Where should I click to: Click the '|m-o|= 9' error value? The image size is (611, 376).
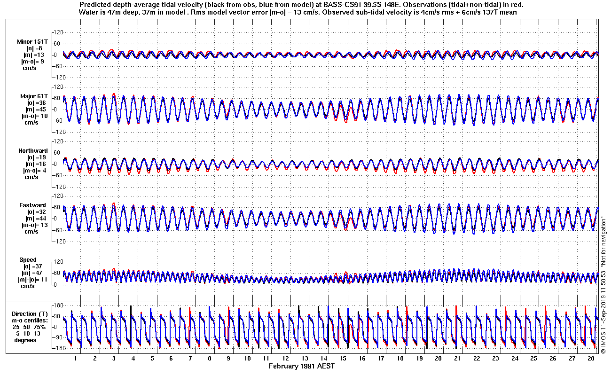coord(33,62)
